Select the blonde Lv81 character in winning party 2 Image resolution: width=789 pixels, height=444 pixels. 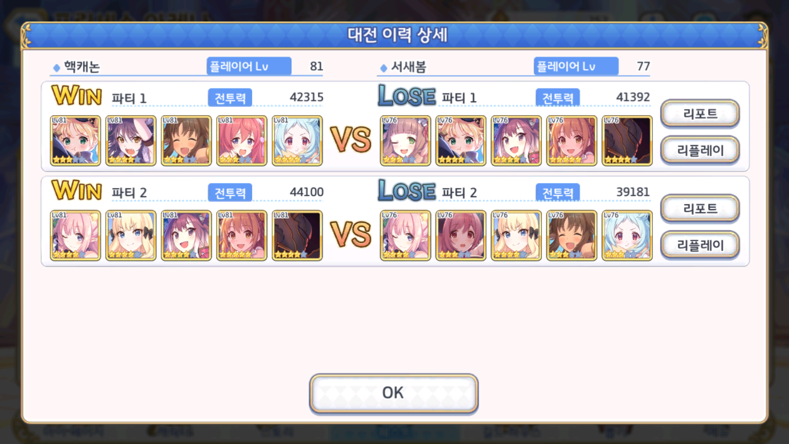pyautogui.click(x=131, y=235)
